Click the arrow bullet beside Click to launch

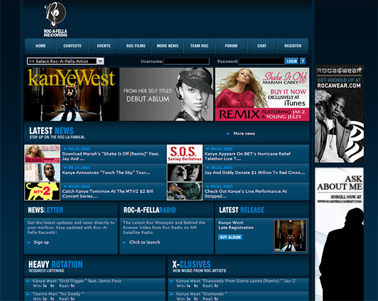124,242
